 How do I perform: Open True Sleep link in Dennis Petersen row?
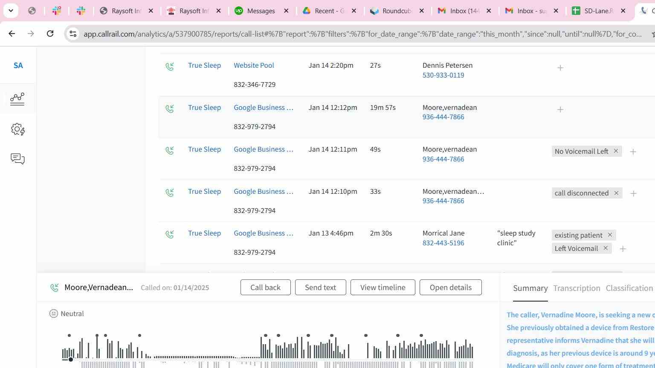[x=204, y=66]
